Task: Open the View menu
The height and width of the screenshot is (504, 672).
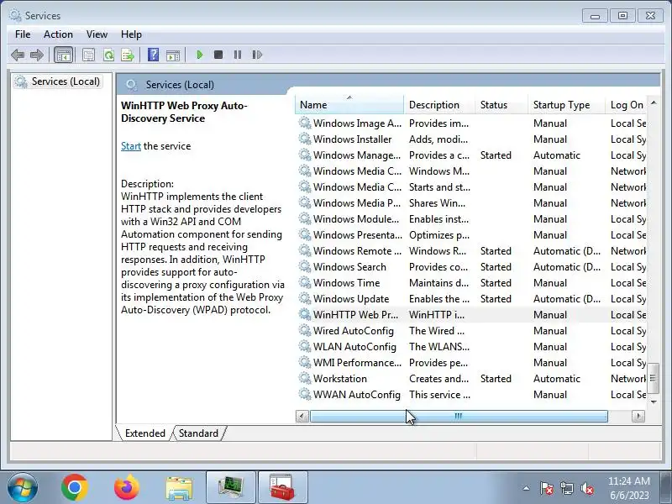Action: click(97, 34)
